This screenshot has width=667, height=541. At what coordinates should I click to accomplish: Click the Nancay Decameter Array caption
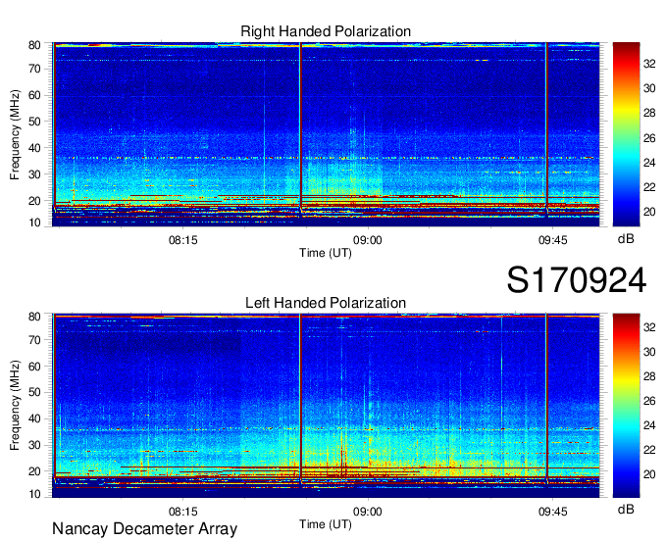144,529
